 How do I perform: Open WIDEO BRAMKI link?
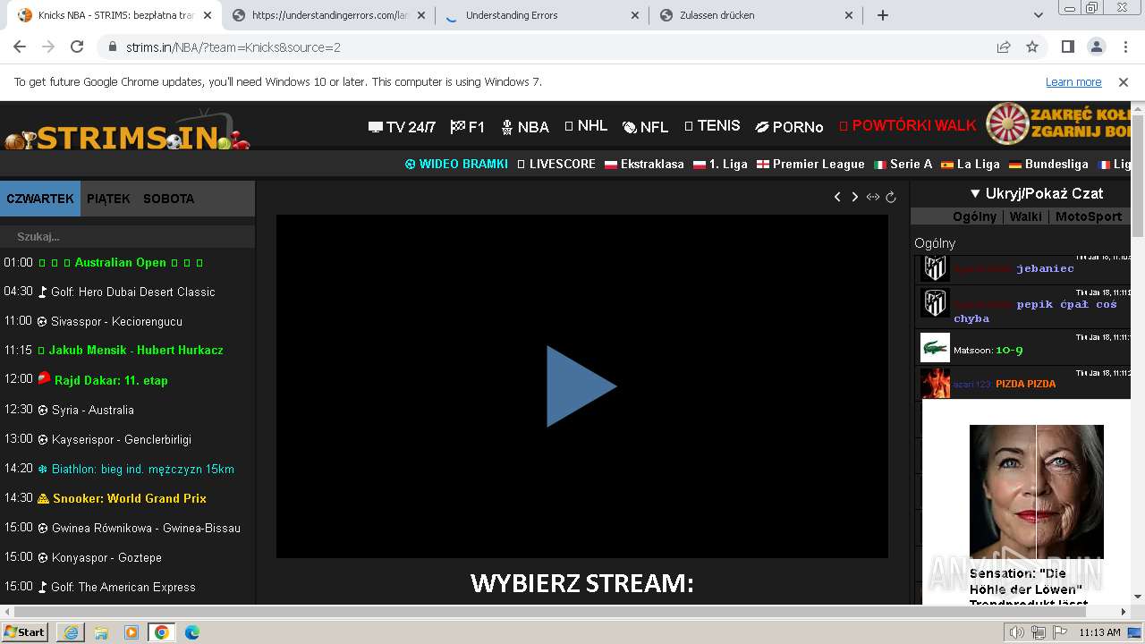pos(456,164)
